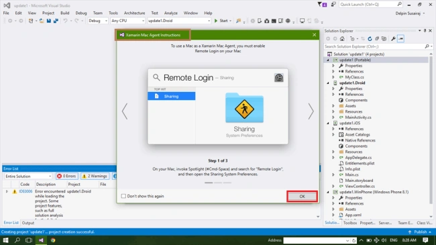Click the taskbar search magnifier icon
The image size is (436, 245).
[17, 240]
